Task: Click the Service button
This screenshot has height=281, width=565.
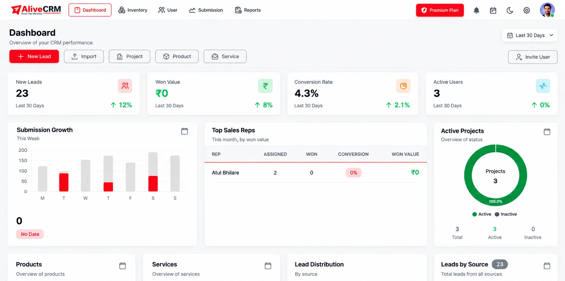Action: (x=225, y=57)
